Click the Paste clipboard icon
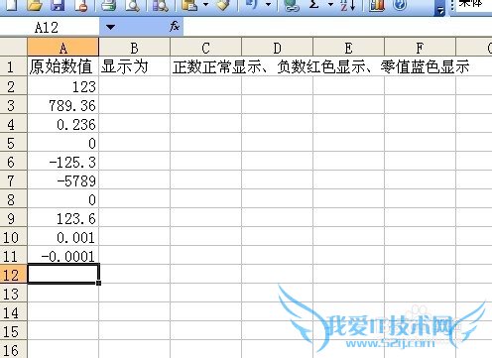The height and width of the screenshot is (358, 492). pos(189,5)
